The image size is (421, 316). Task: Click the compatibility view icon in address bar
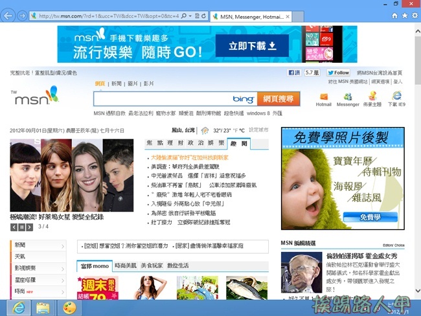[x=197, y=16]
